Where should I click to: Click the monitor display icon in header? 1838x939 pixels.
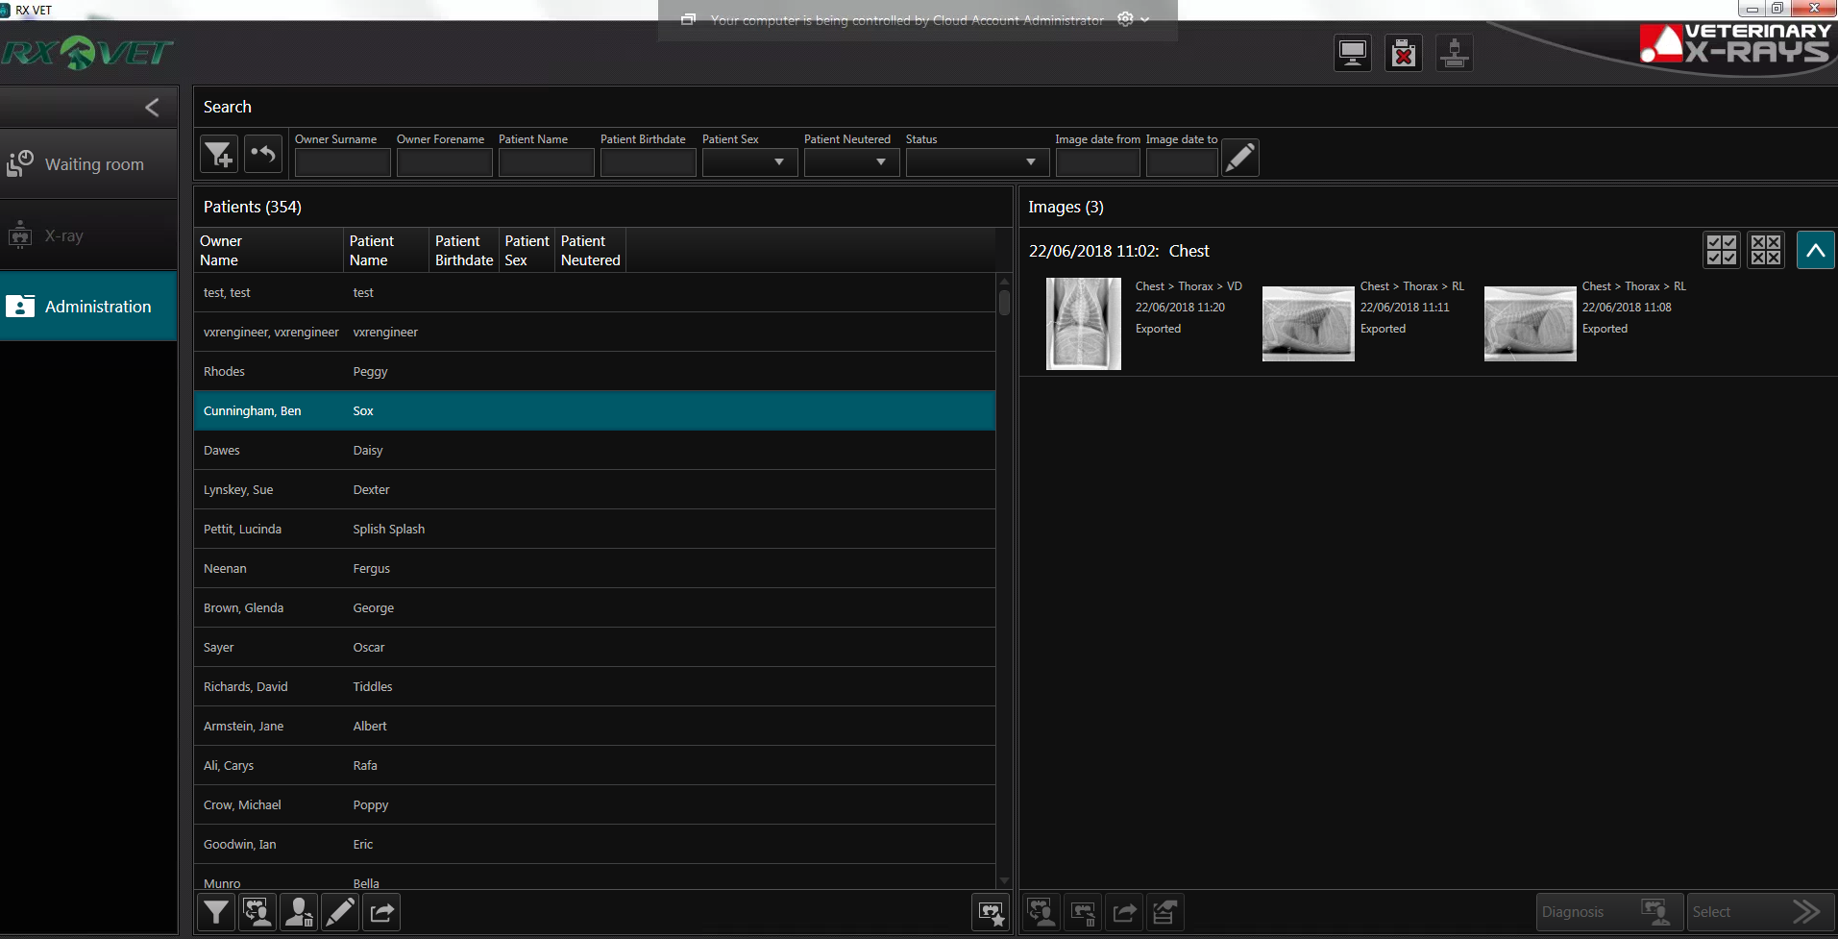tap(1352, 53)
